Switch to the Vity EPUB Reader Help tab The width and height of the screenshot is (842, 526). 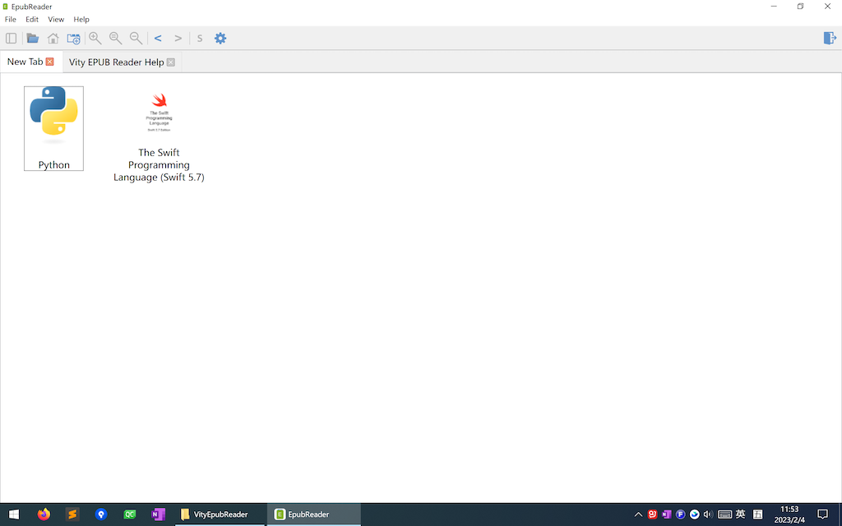115,62
